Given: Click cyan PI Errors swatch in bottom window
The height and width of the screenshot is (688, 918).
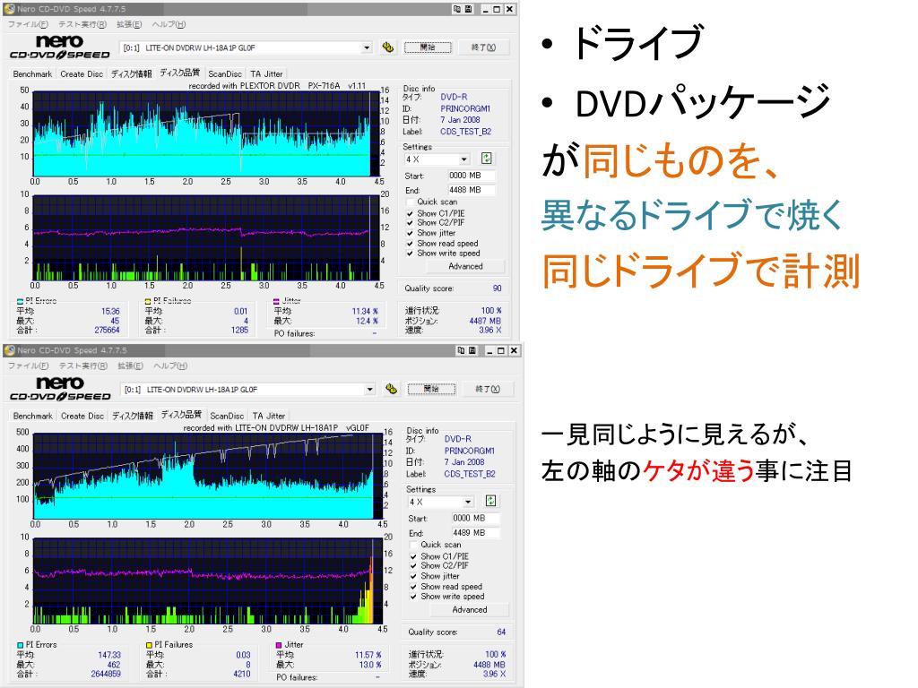Looking at the screenshot, I should pos(21,645).
